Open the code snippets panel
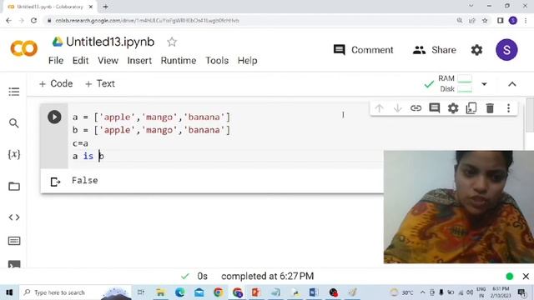534x300 pixels. point(14,217)
